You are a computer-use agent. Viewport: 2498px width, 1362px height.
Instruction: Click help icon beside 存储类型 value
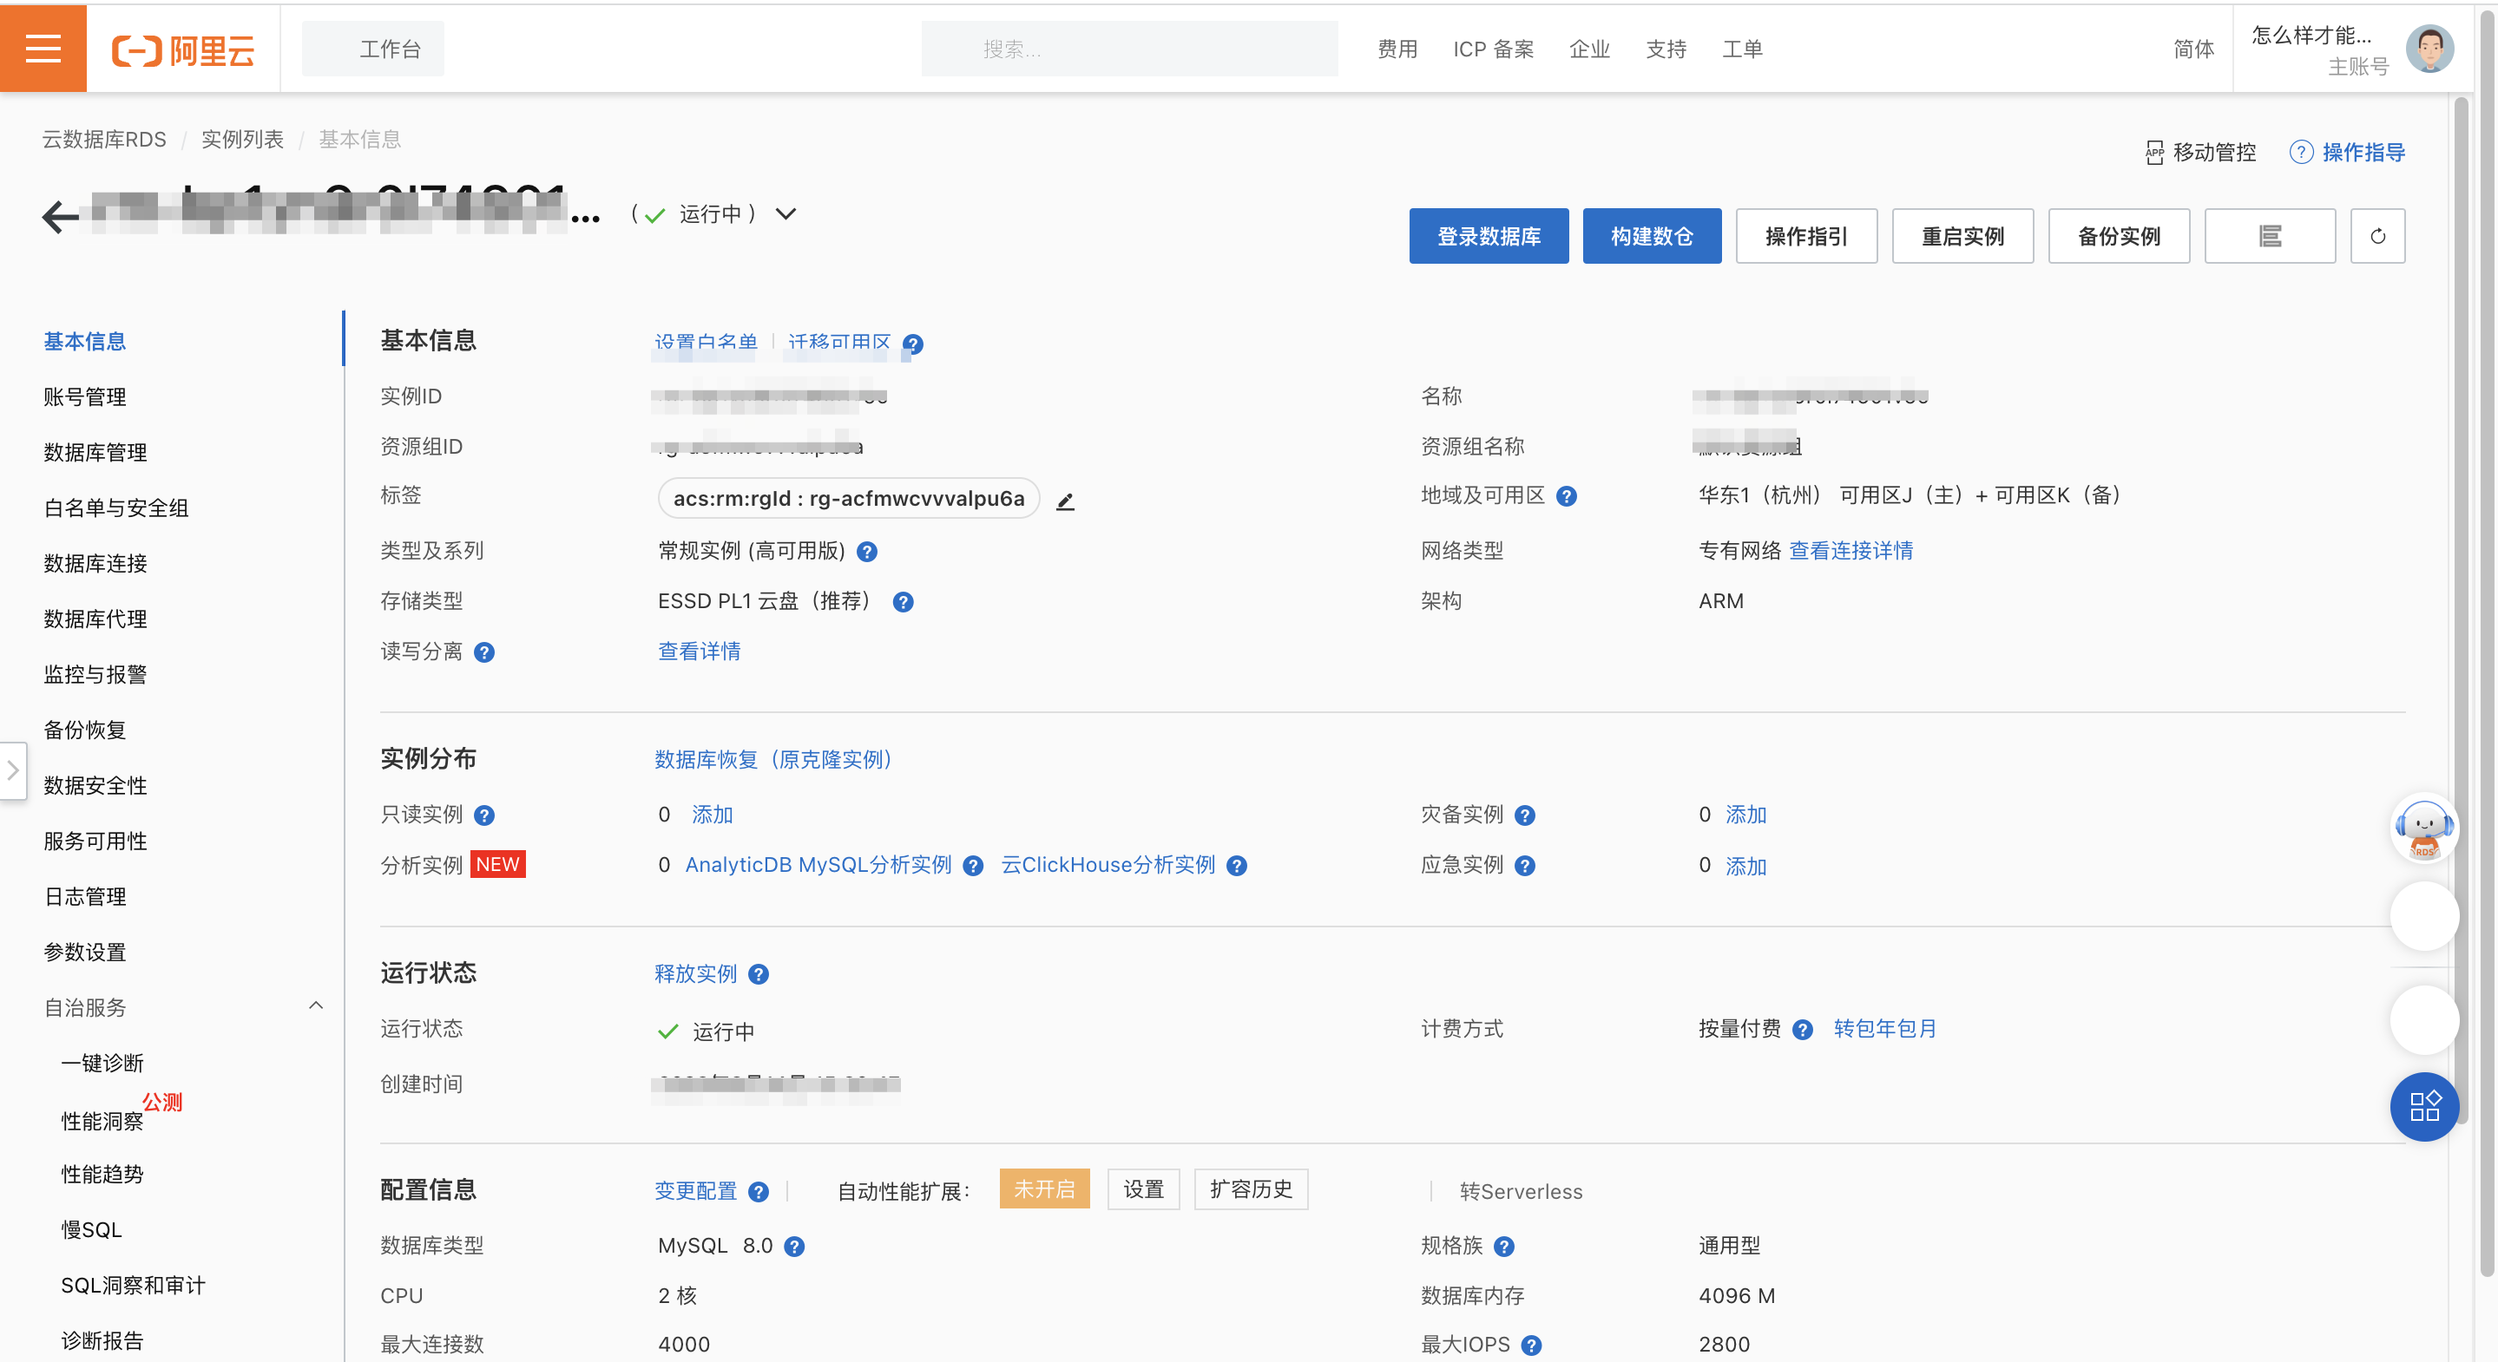[x=902, y=602]
